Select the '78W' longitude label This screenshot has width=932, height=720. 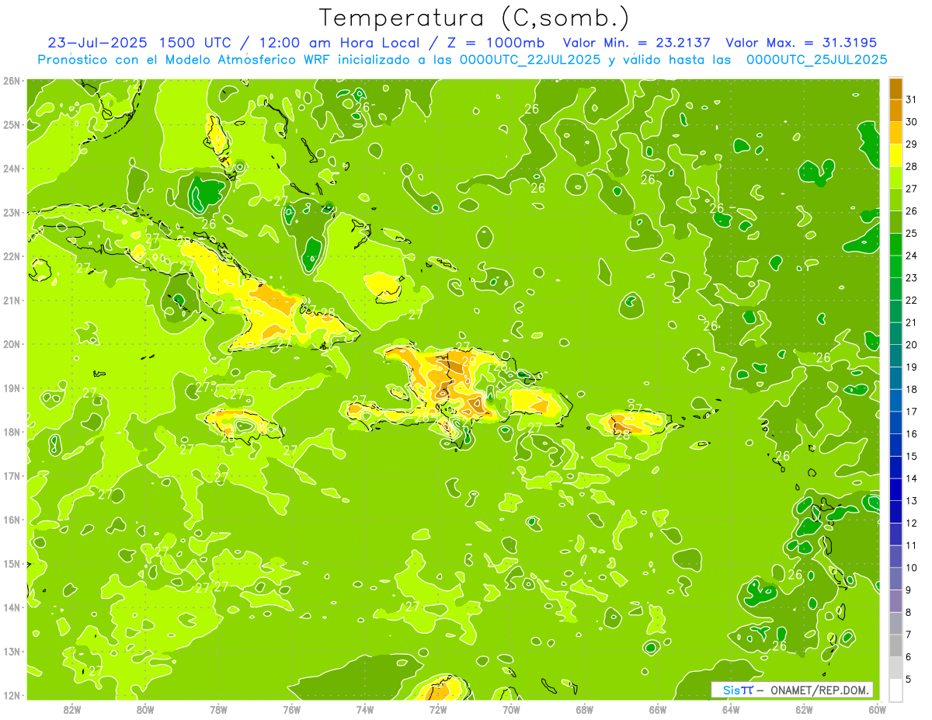218,709
